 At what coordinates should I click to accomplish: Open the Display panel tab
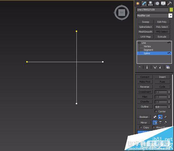[163, 3]
